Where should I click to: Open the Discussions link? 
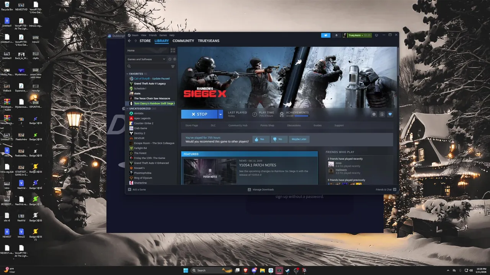294,125
